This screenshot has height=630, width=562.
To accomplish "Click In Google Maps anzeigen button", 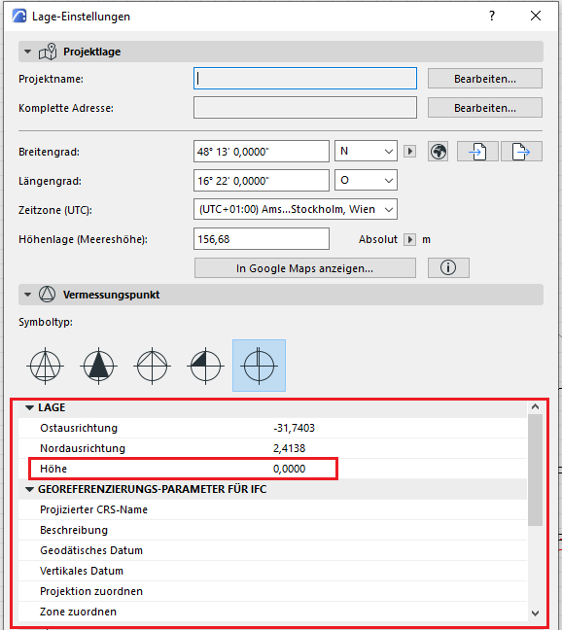I will point(305,268).
